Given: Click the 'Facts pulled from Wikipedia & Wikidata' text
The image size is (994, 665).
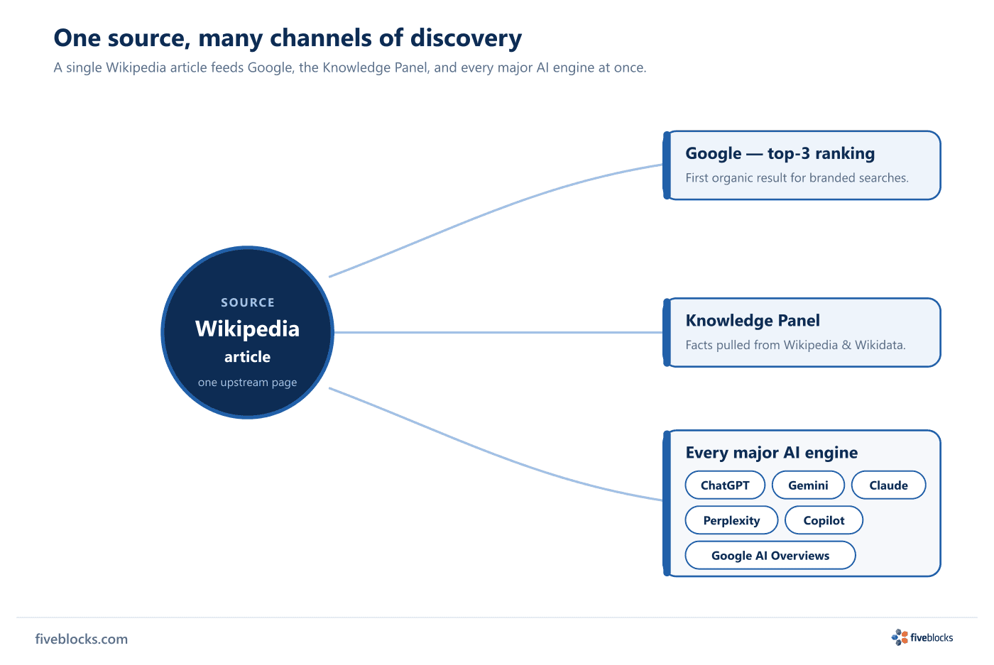Looking at the screenshot, I should (x=795, y=346).
